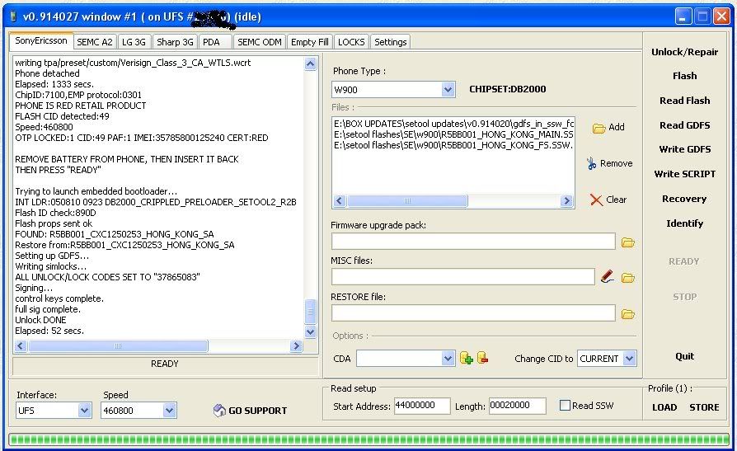Click the "Unlock DONE" log line
This screenshot has width=737, height=451.
coord(40,320)
